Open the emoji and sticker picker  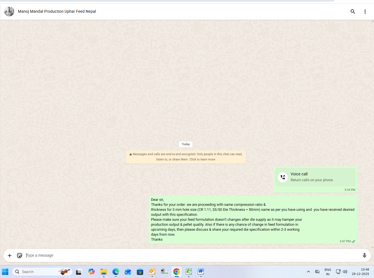click(x=20, y=255)
